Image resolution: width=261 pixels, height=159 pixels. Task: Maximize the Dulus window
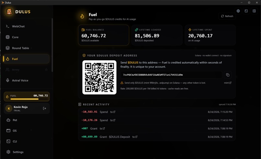pos(249,3)
